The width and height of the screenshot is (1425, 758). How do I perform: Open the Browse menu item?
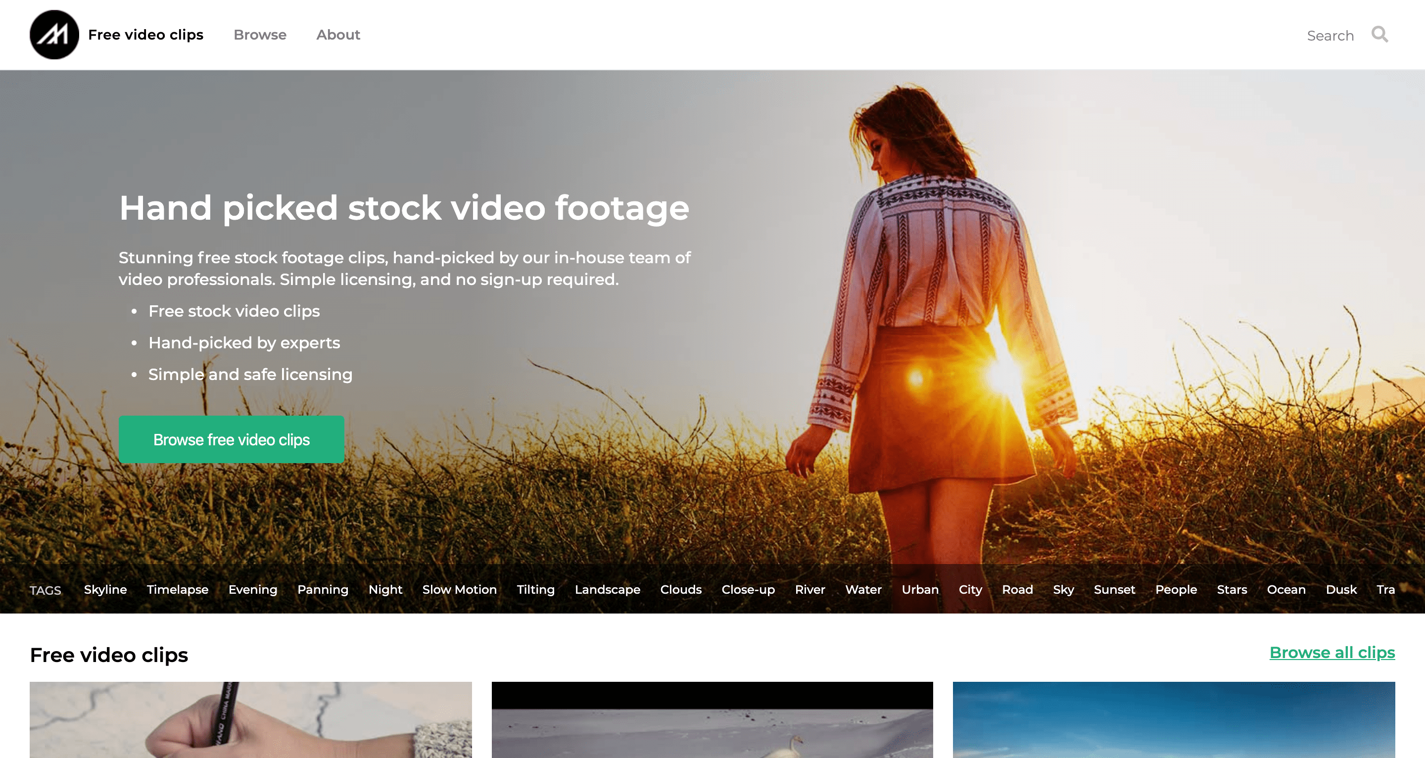(260, 35)
